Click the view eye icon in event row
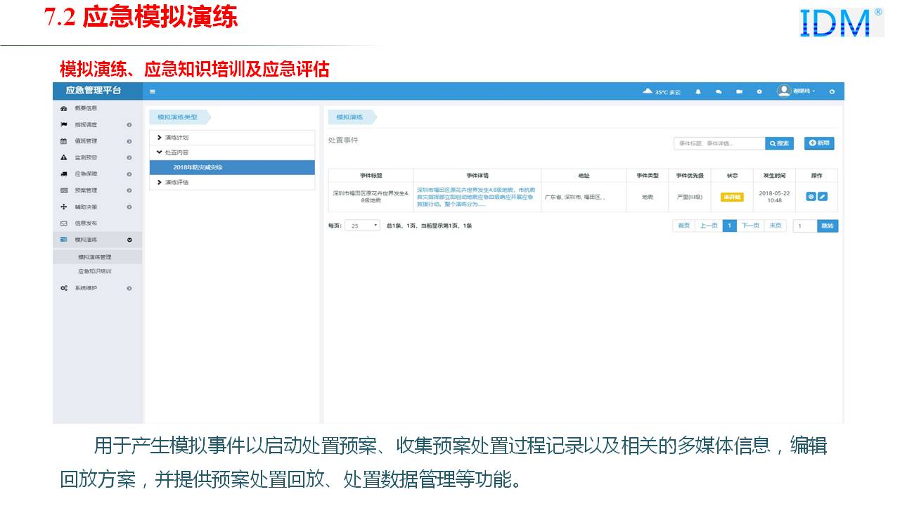Image resolution: width=900 pixels, height=506 pixels. point(811,197)
